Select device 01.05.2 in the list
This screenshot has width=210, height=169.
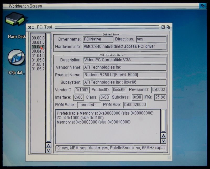coord(38,69)
